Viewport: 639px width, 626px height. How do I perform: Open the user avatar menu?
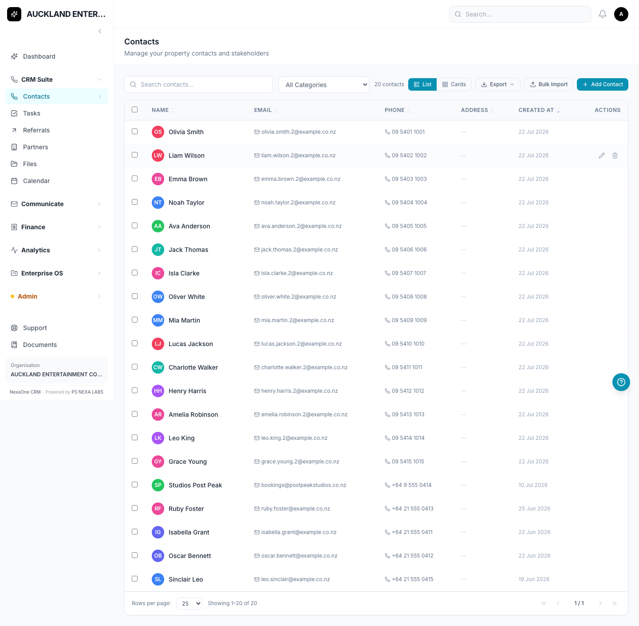(x=621, y=14)
